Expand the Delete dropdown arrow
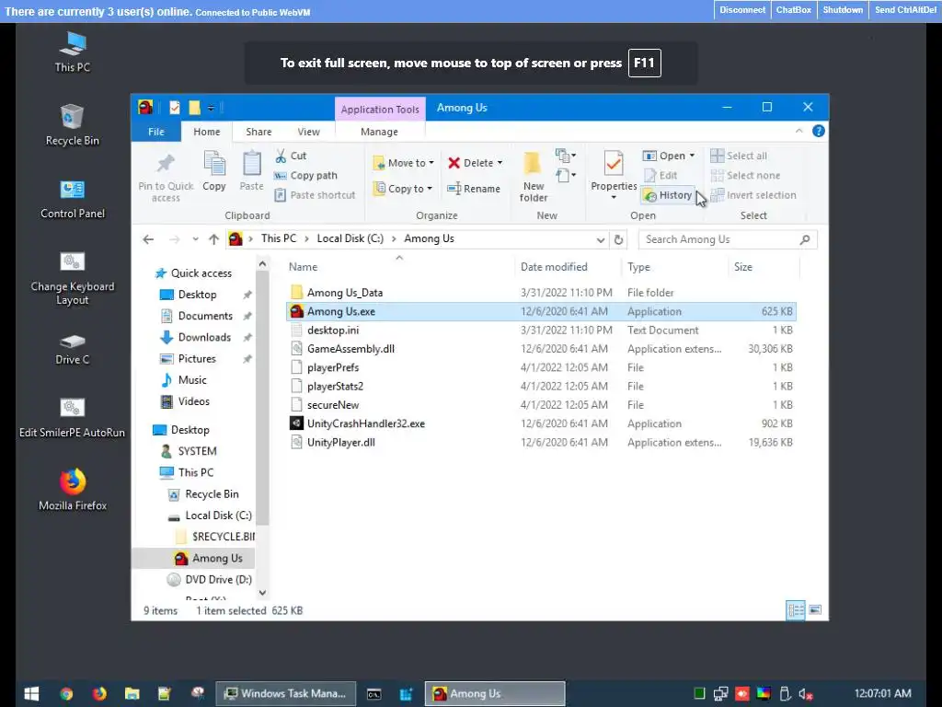The height and width of the screenshot is (707, 942). pyautogui.click(x=500, y=163)
